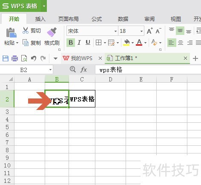
Task: Toggle underline formatting
Action: pyautogui.click(x=88, y=43)
